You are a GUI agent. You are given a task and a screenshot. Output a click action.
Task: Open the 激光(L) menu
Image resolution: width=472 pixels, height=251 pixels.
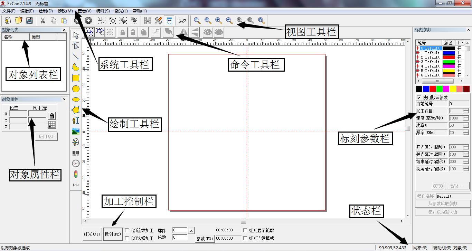[x=121, y=11]
